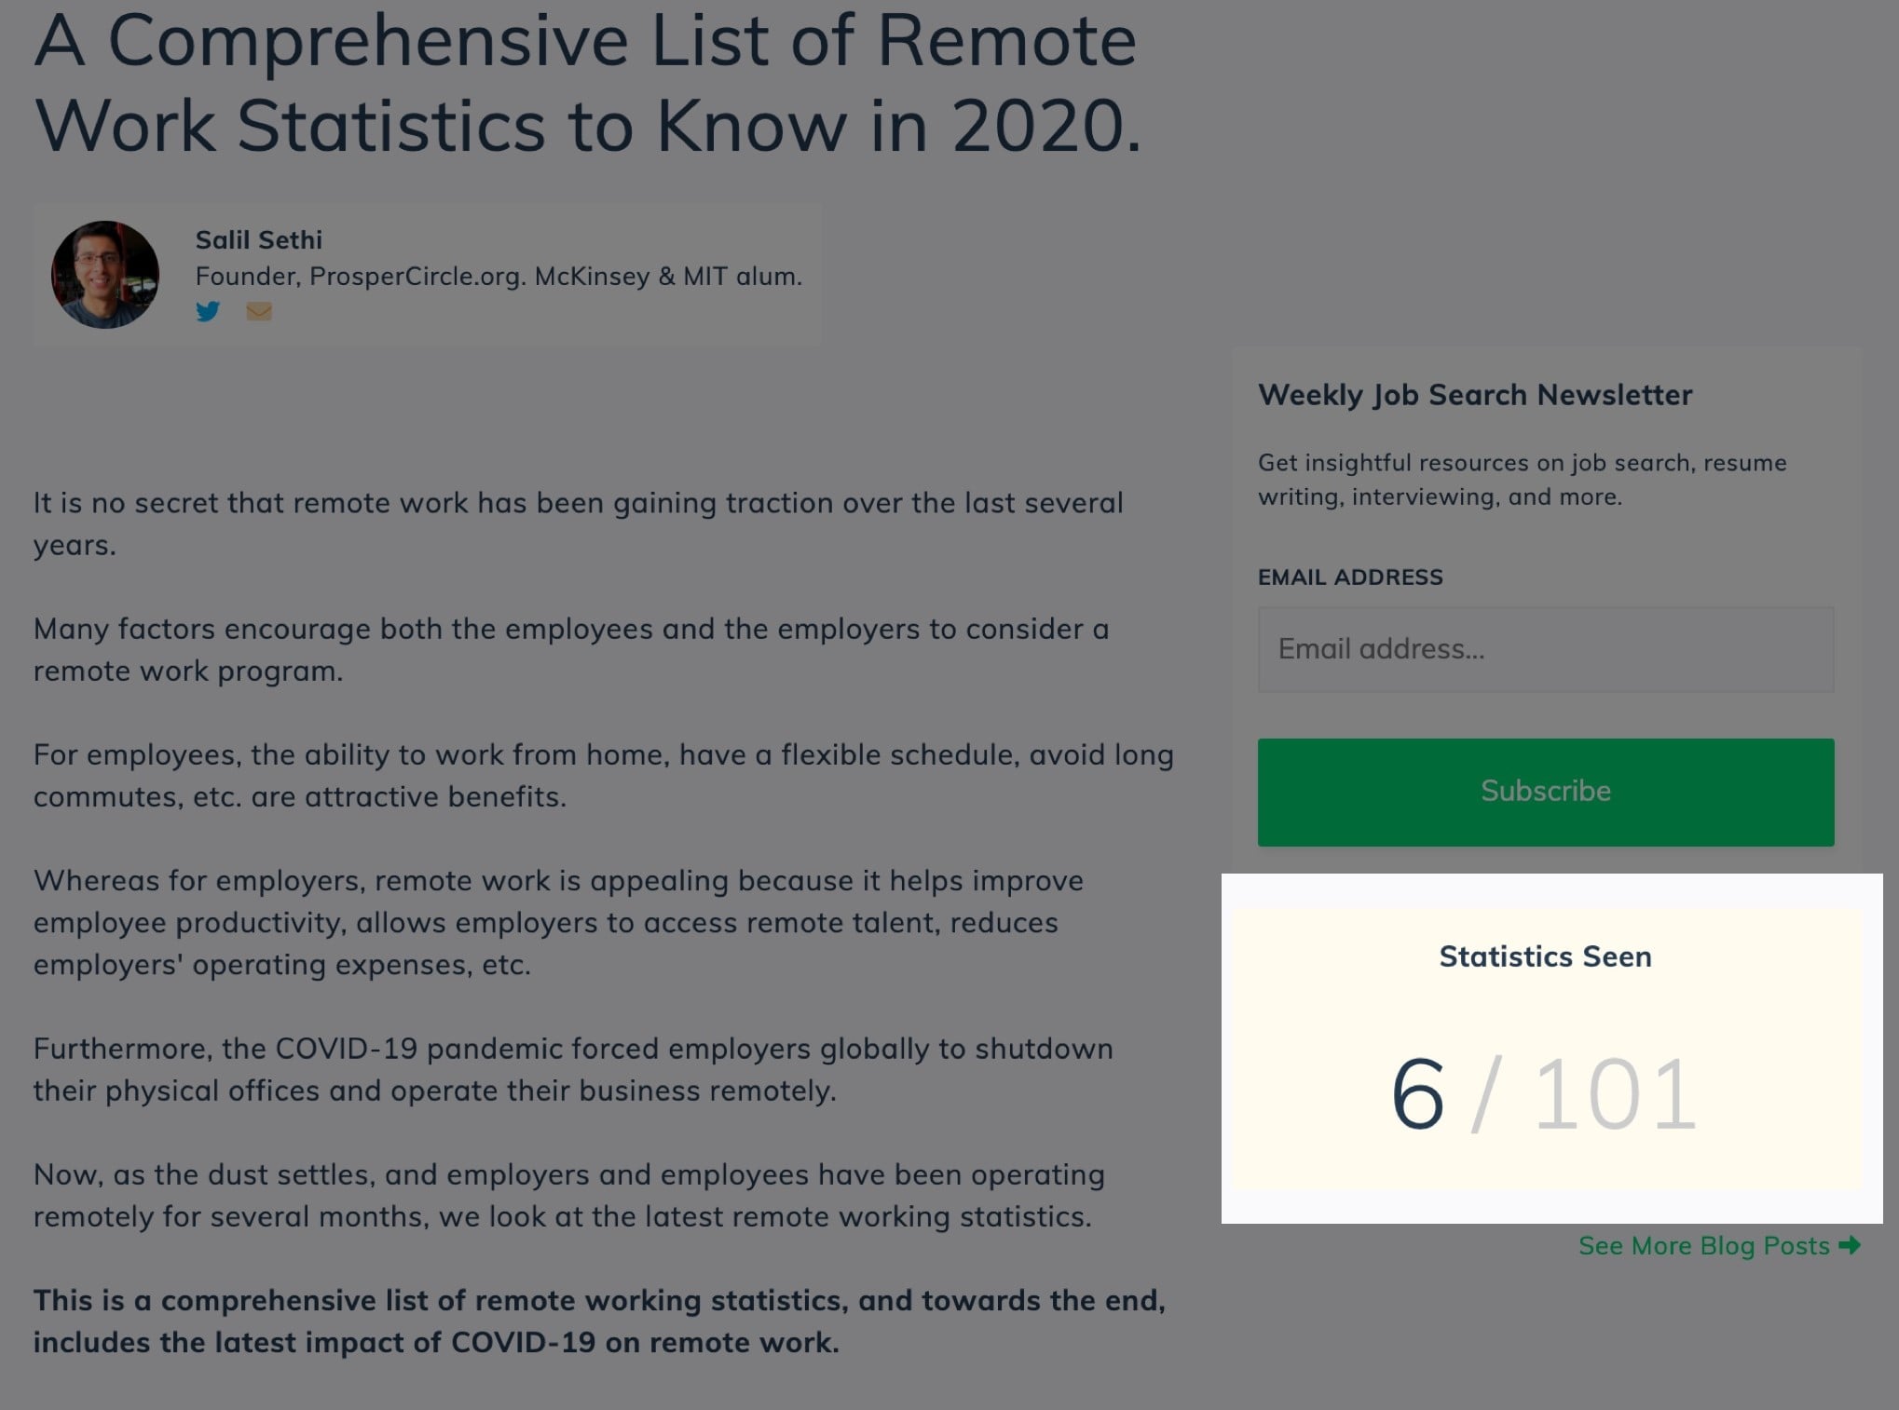Click Salil Sethi's profile photo

pos(105,274)
